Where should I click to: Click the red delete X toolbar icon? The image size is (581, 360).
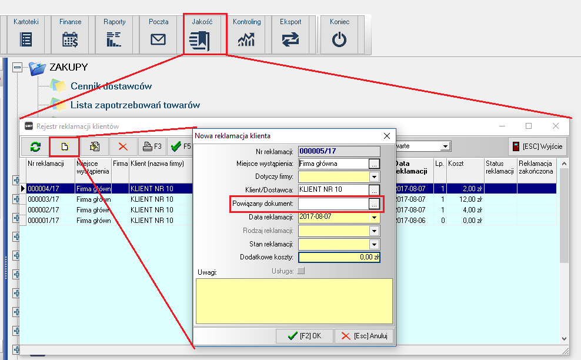pyautogui.click(x=122, y=146)
